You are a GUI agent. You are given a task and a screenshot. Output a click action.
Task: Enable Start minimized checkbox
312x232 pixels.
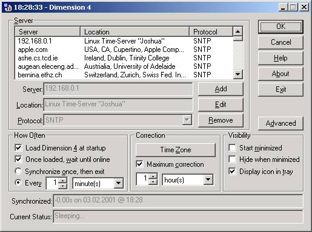coord(232,148)
